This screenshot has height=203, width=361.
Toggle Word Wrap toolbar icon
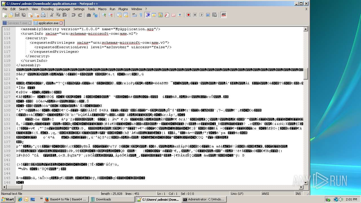135,15
